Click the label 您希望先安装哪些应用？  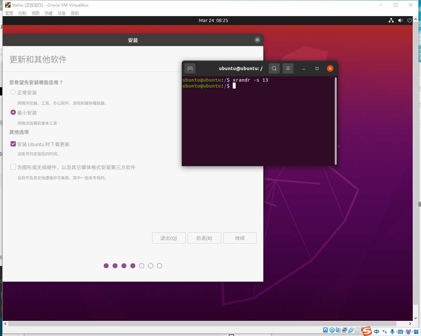(36, 82)
